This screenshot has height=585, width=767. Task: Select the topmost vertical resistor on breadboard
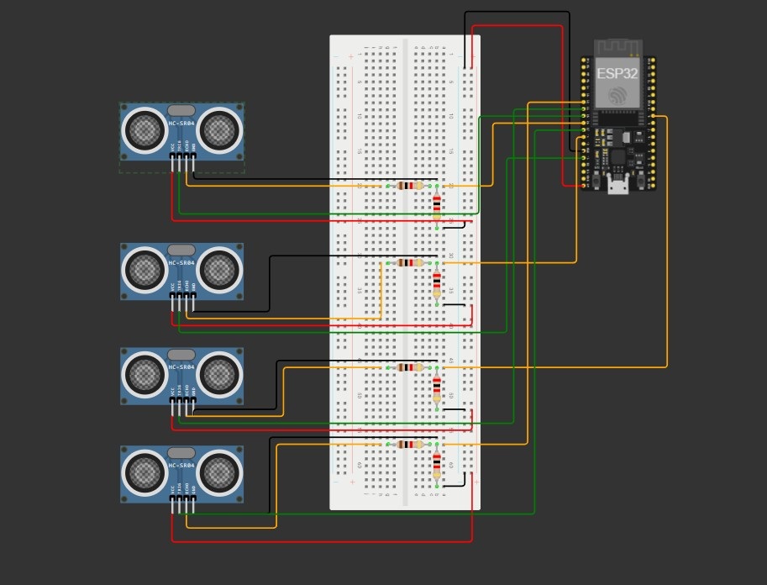click(437, 206)
